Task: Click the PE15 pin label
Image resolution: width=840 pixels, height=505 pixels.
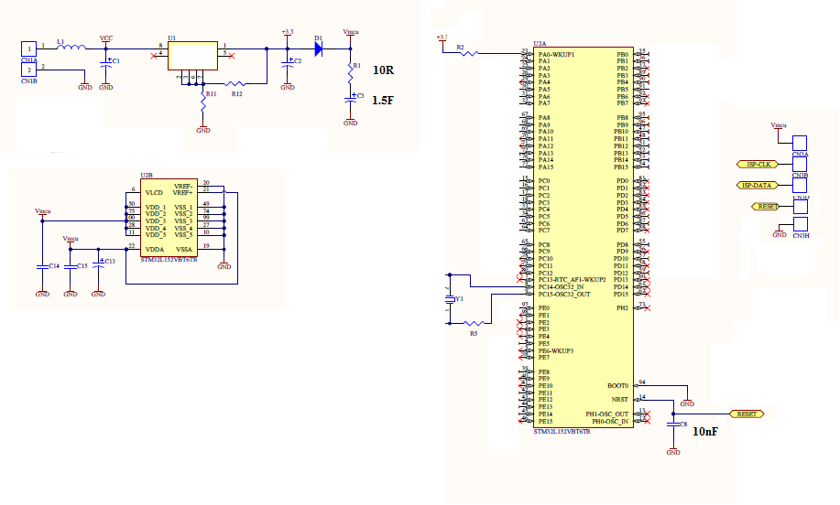Action: tap(545, 422)
